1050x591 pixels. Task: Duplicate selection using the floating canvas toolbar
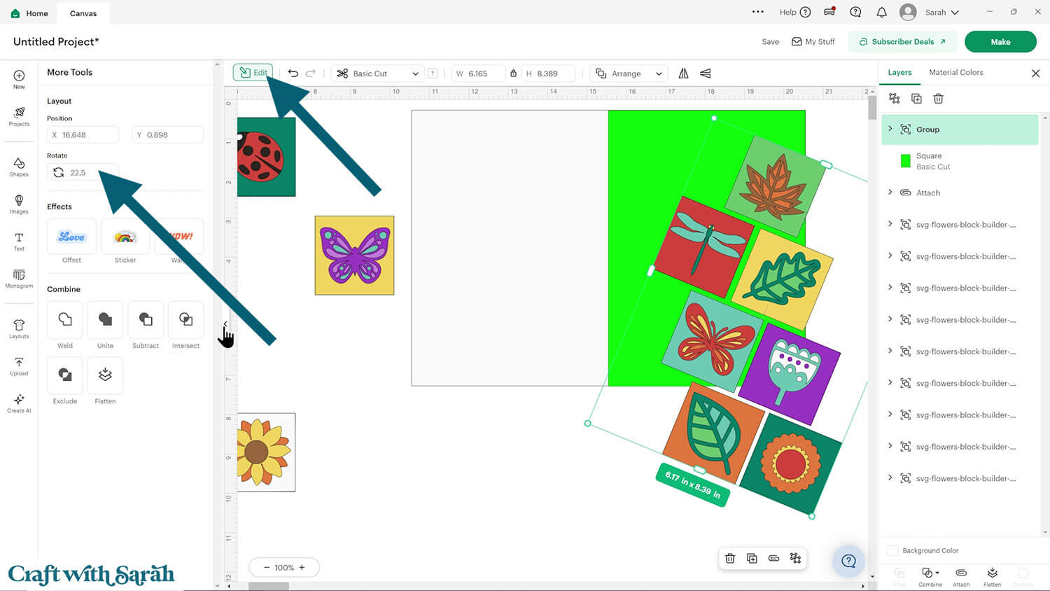pos(752,558)
